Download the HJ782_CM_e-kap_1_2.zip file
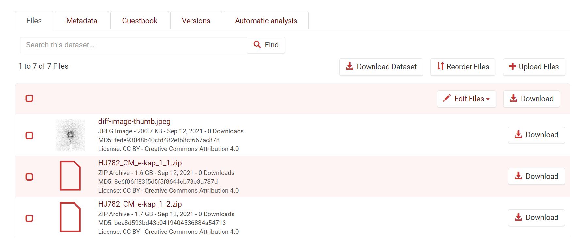This screenshot has width=580, height=241. click(537, 217)
